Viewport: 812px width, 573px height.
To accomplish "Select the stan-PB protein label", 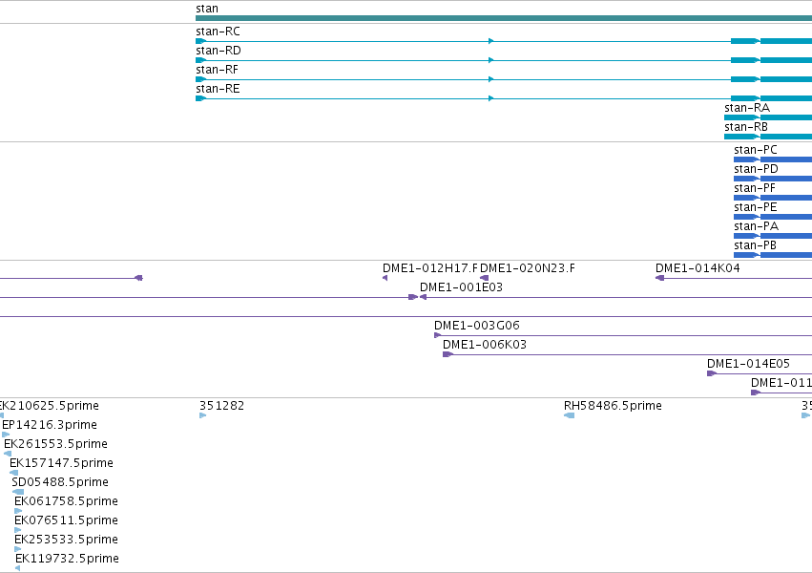I will [755, 245].
